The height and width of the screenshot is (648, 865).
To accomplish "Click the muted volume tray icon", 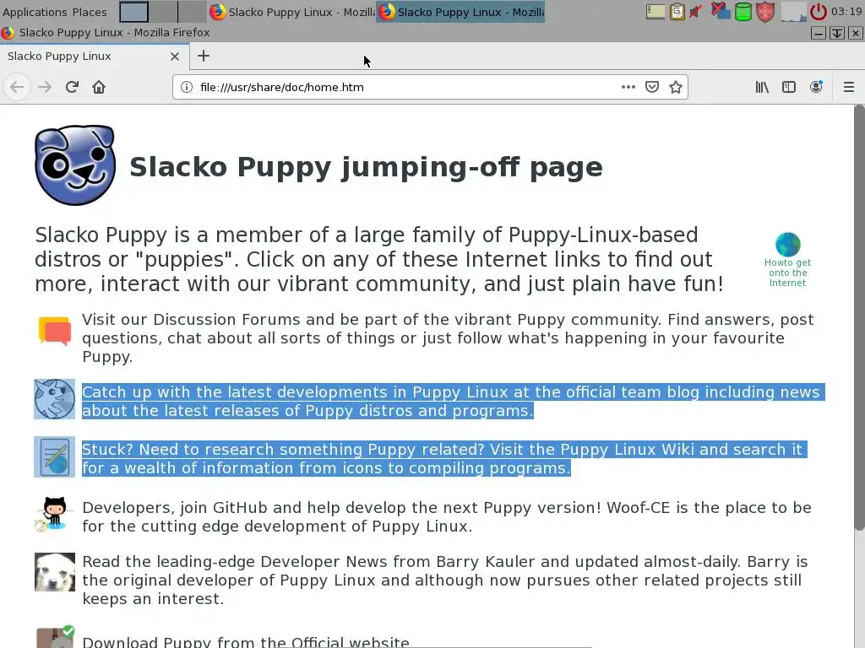I will point(697,12).
